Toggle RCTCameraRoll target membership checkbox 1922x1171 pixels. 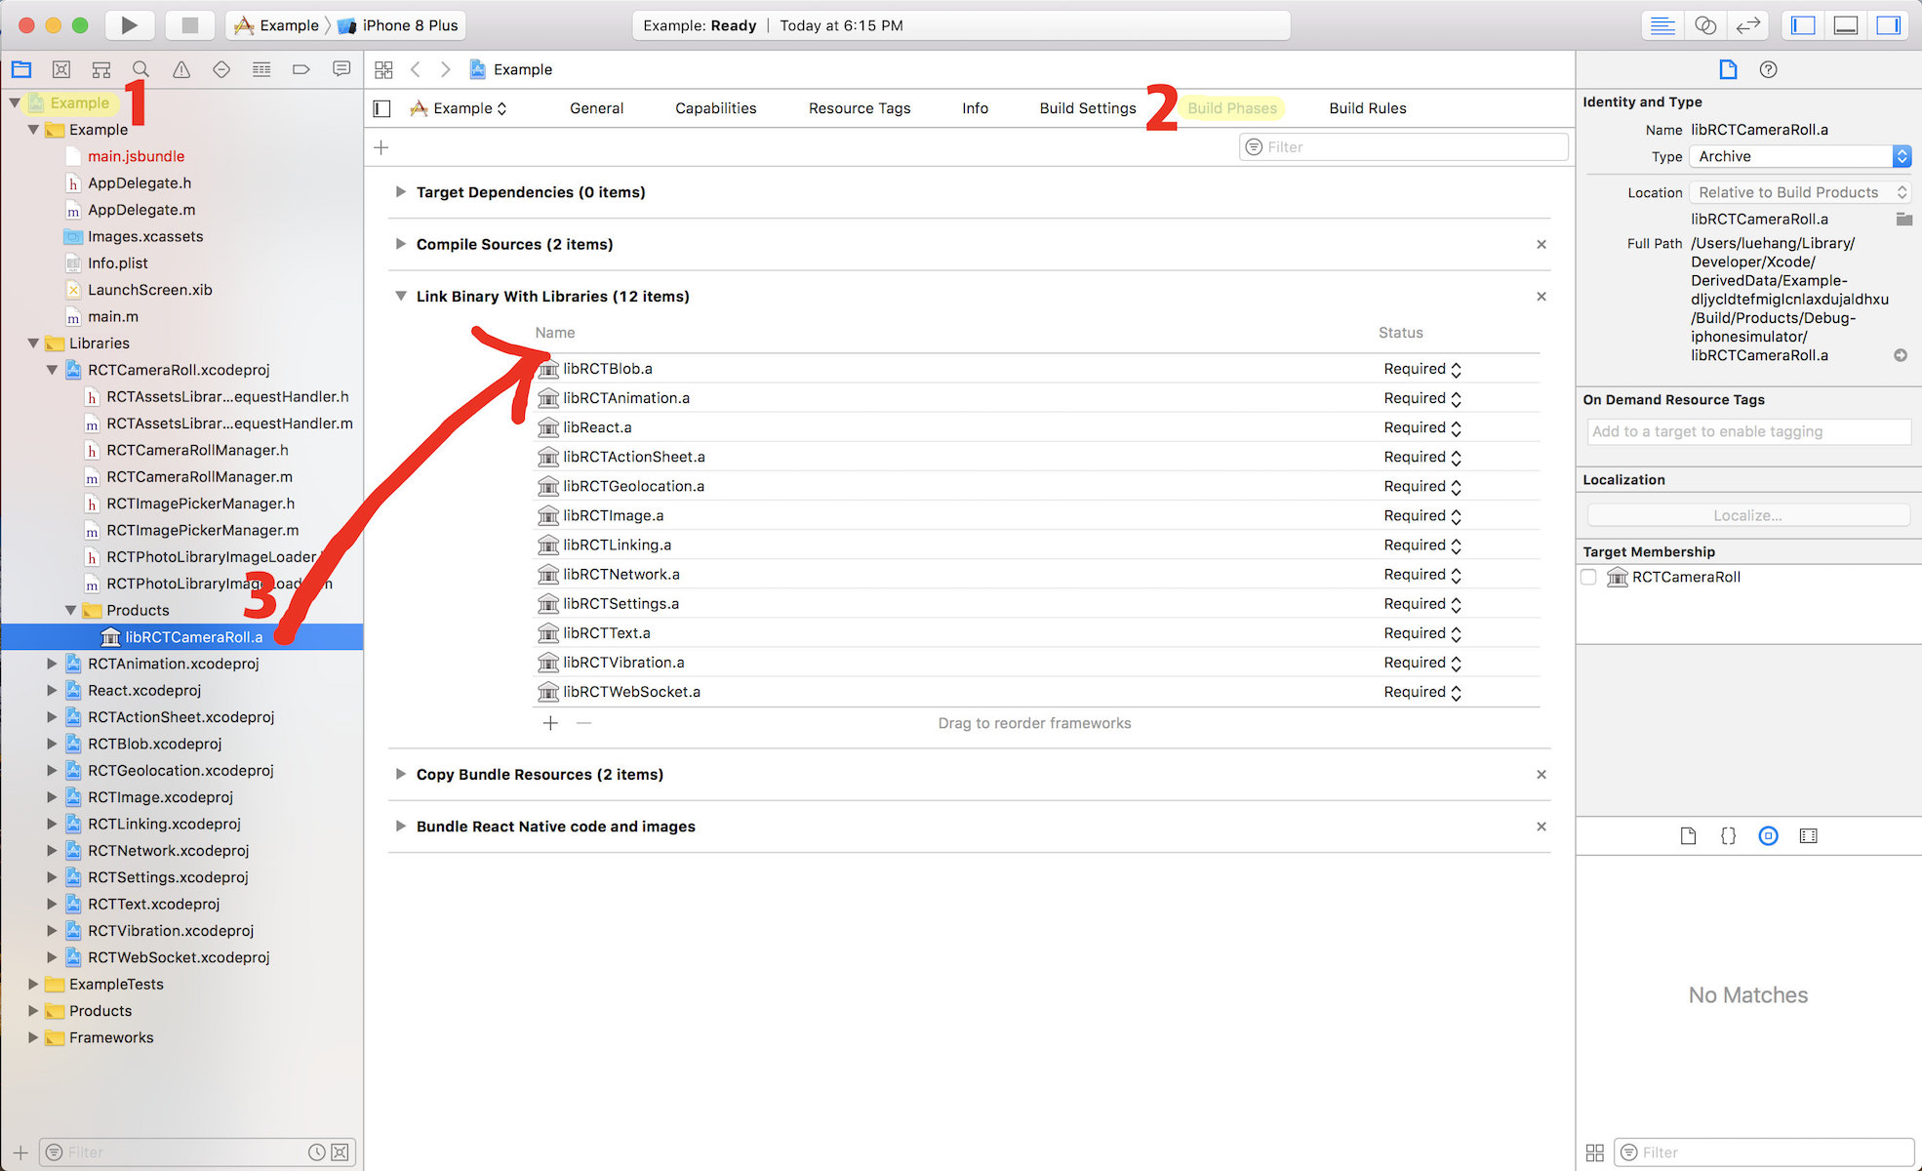click(x=1588, y=577)
